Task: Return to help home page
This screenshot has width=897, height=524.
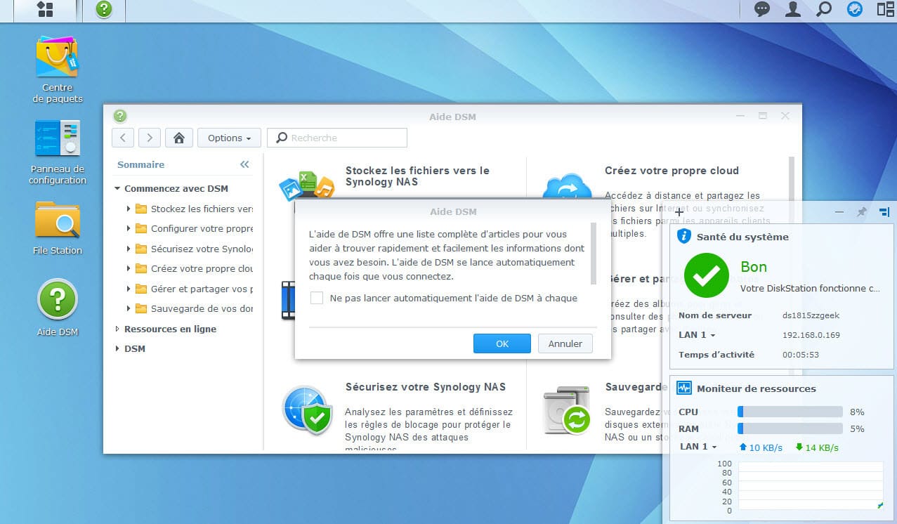Action: [179, 138]
